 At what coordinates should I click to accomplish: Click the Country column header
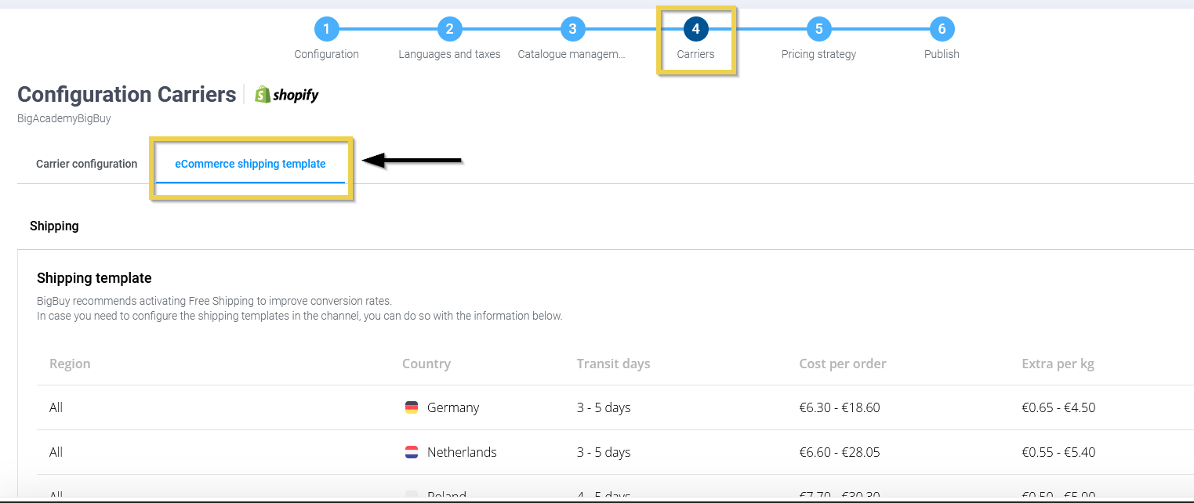click(x=426, y=364)
